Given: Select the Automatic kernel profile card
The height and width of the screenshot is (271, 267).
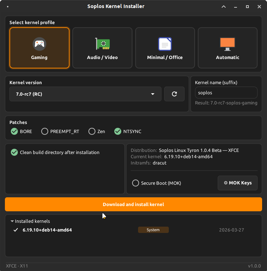Looking at the screenshot, I should pos(228,48).
